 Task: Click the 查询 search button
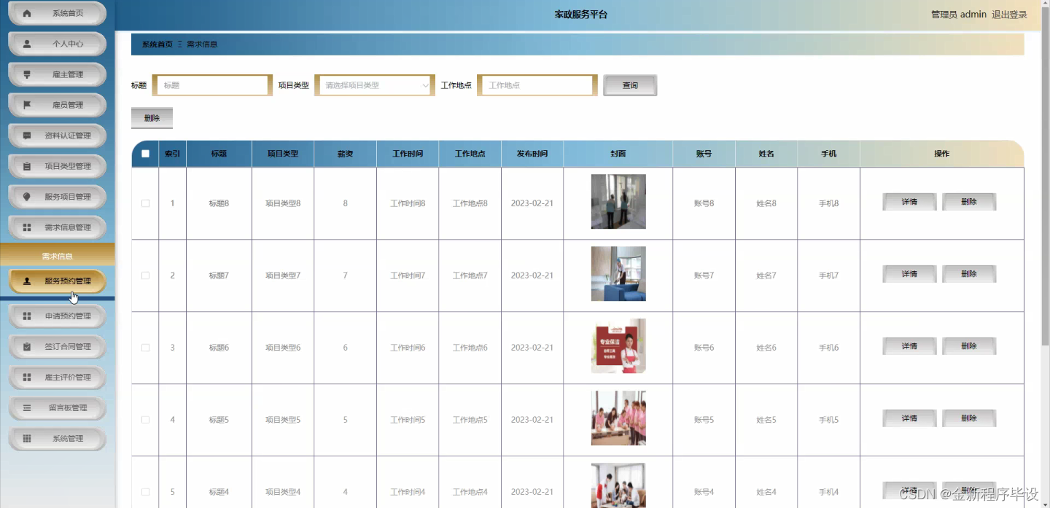629,85
